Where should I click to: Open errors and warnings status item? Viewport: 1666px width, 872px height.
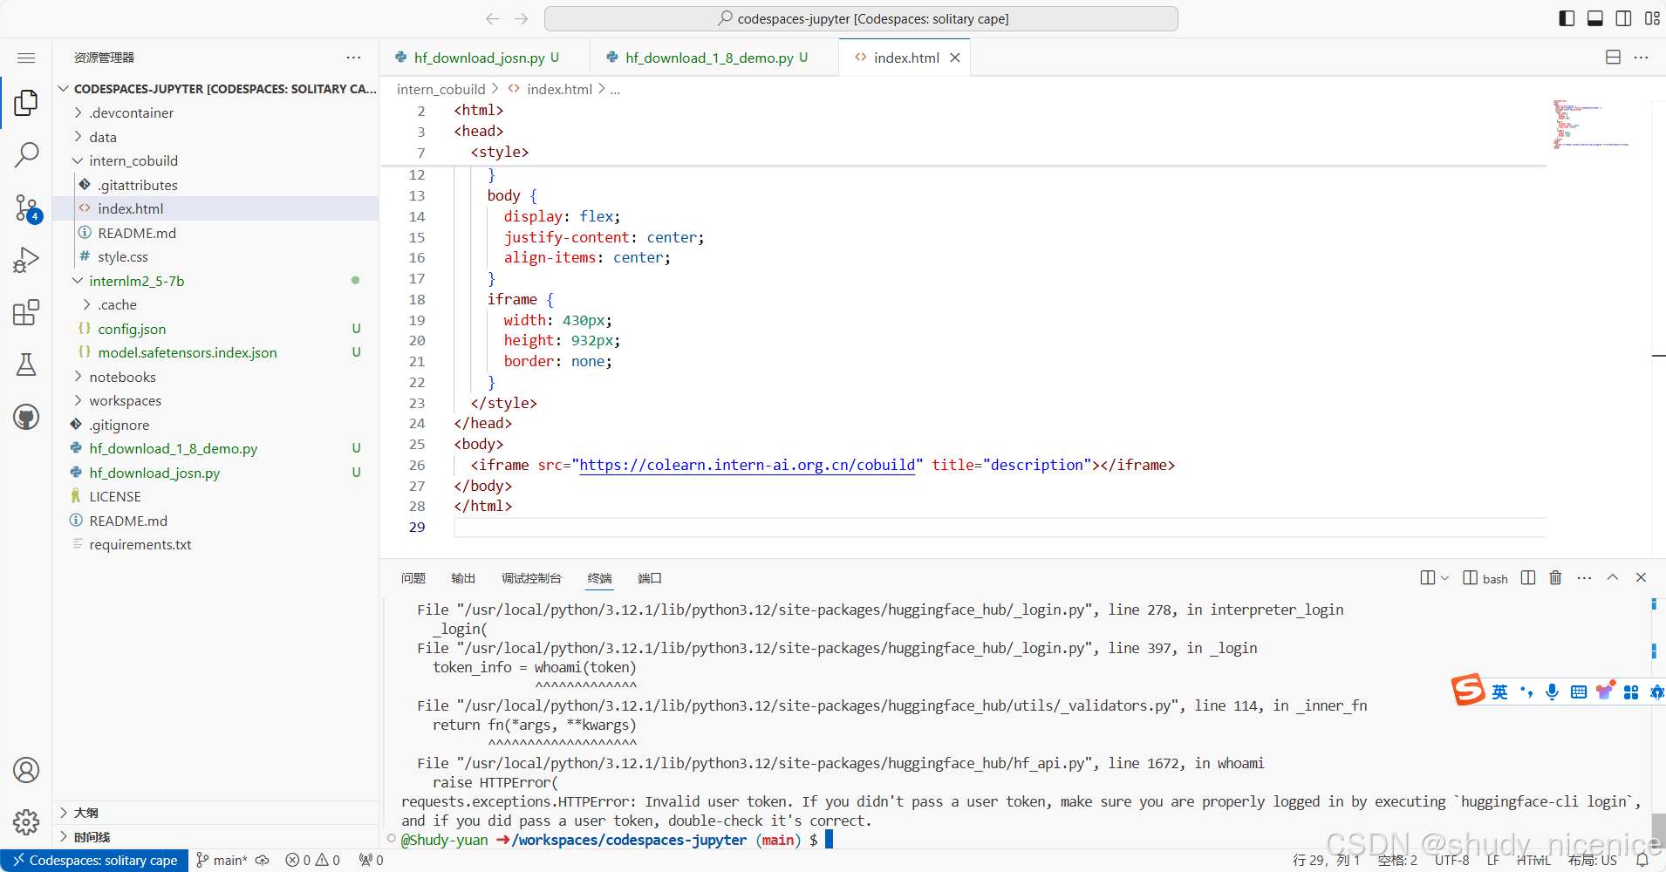click(x=313, y=861)
